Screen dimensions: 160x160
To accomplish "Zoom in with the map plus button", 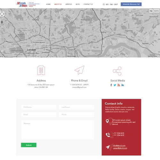I will 2,27.
